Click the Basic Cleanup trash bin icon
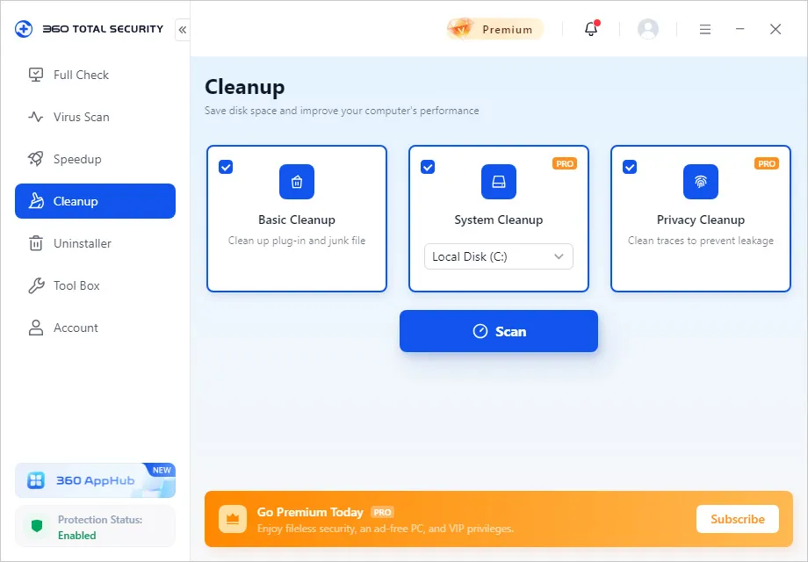Image resolution: width=808 pixels, height=562 pixels. [297, 182]
